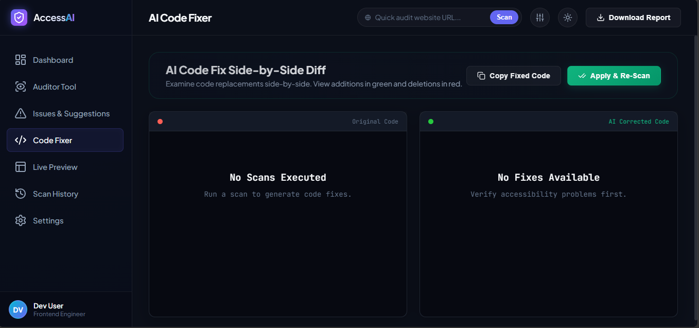Image resolution: width=699 pixels, height=328 pixels.
Task: Download the report from the header
Action: point(633,18)
